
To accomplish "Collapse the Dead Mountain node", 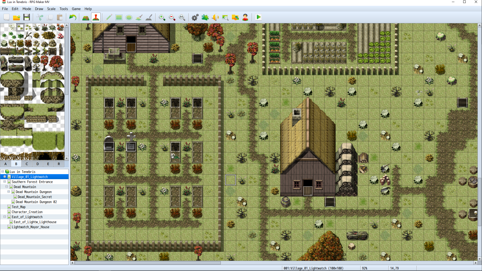I will (7, 187).
